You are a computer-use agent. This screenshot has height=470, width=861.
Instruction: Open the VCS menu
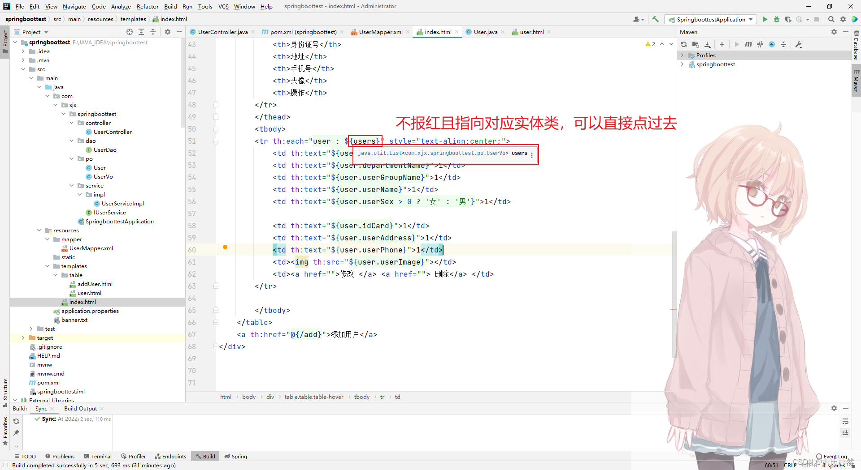click(223, 6)
